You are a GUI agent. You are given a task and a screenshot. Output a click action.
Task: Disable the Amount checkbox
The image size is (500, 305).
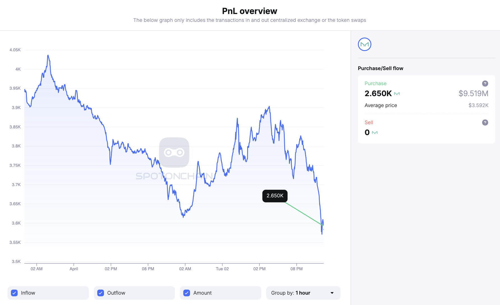click(x=187, y=293)
